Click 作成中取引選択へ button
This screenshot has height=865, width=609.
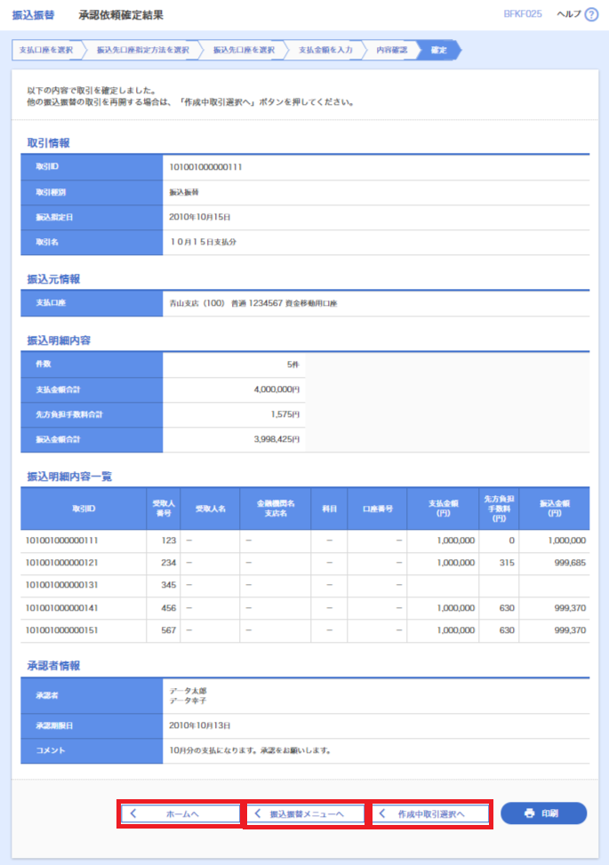point(430,813)
